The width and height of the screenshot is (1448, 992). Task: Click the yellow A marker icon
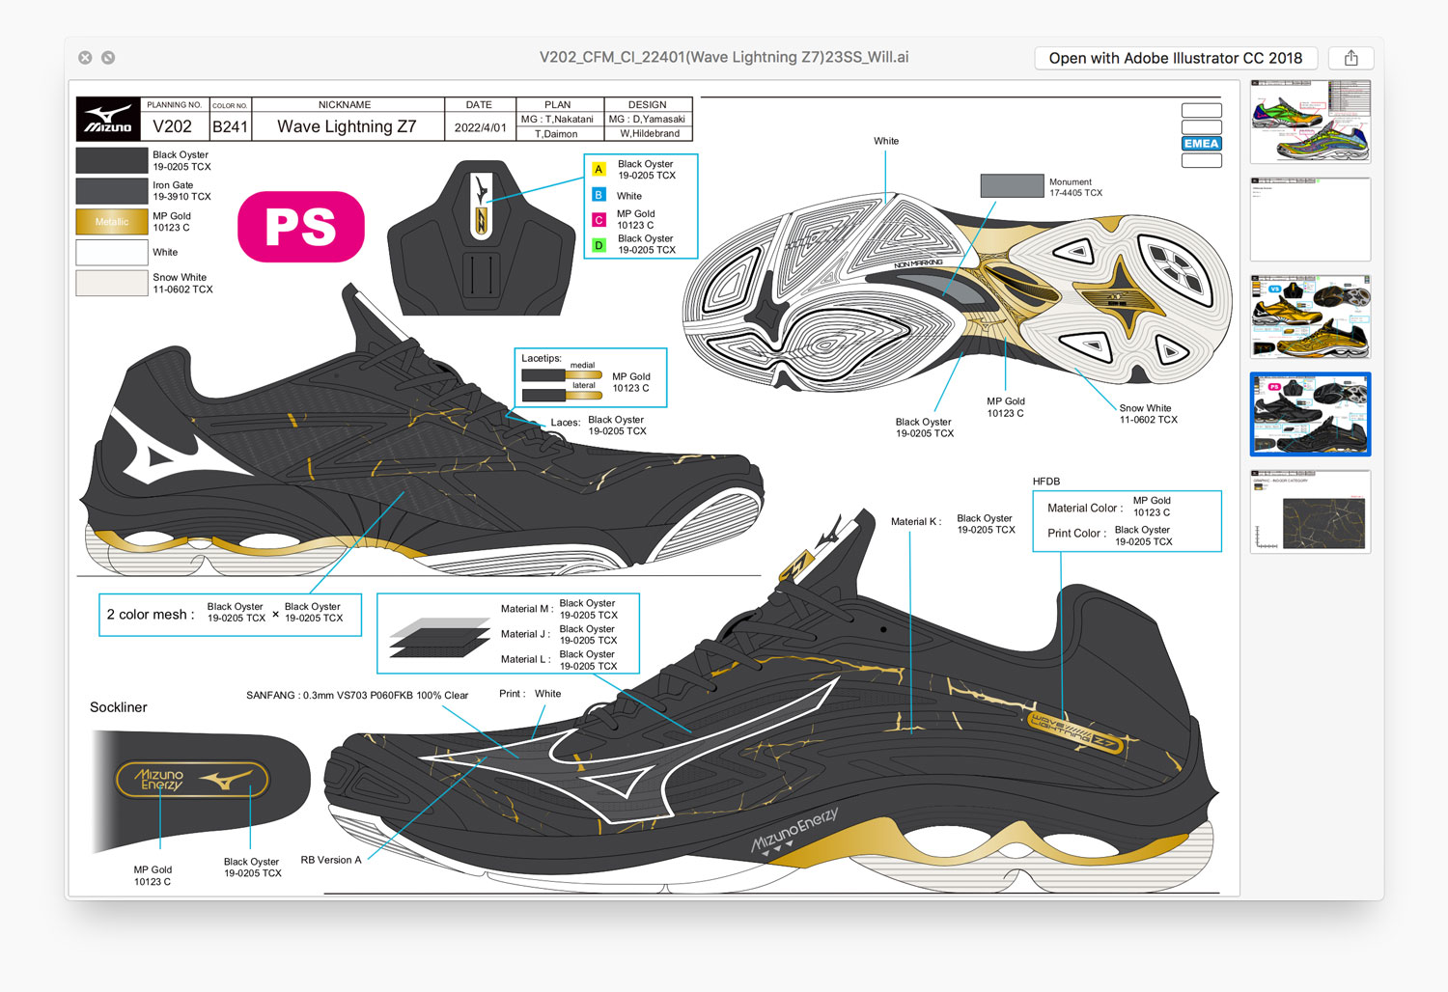599,170
